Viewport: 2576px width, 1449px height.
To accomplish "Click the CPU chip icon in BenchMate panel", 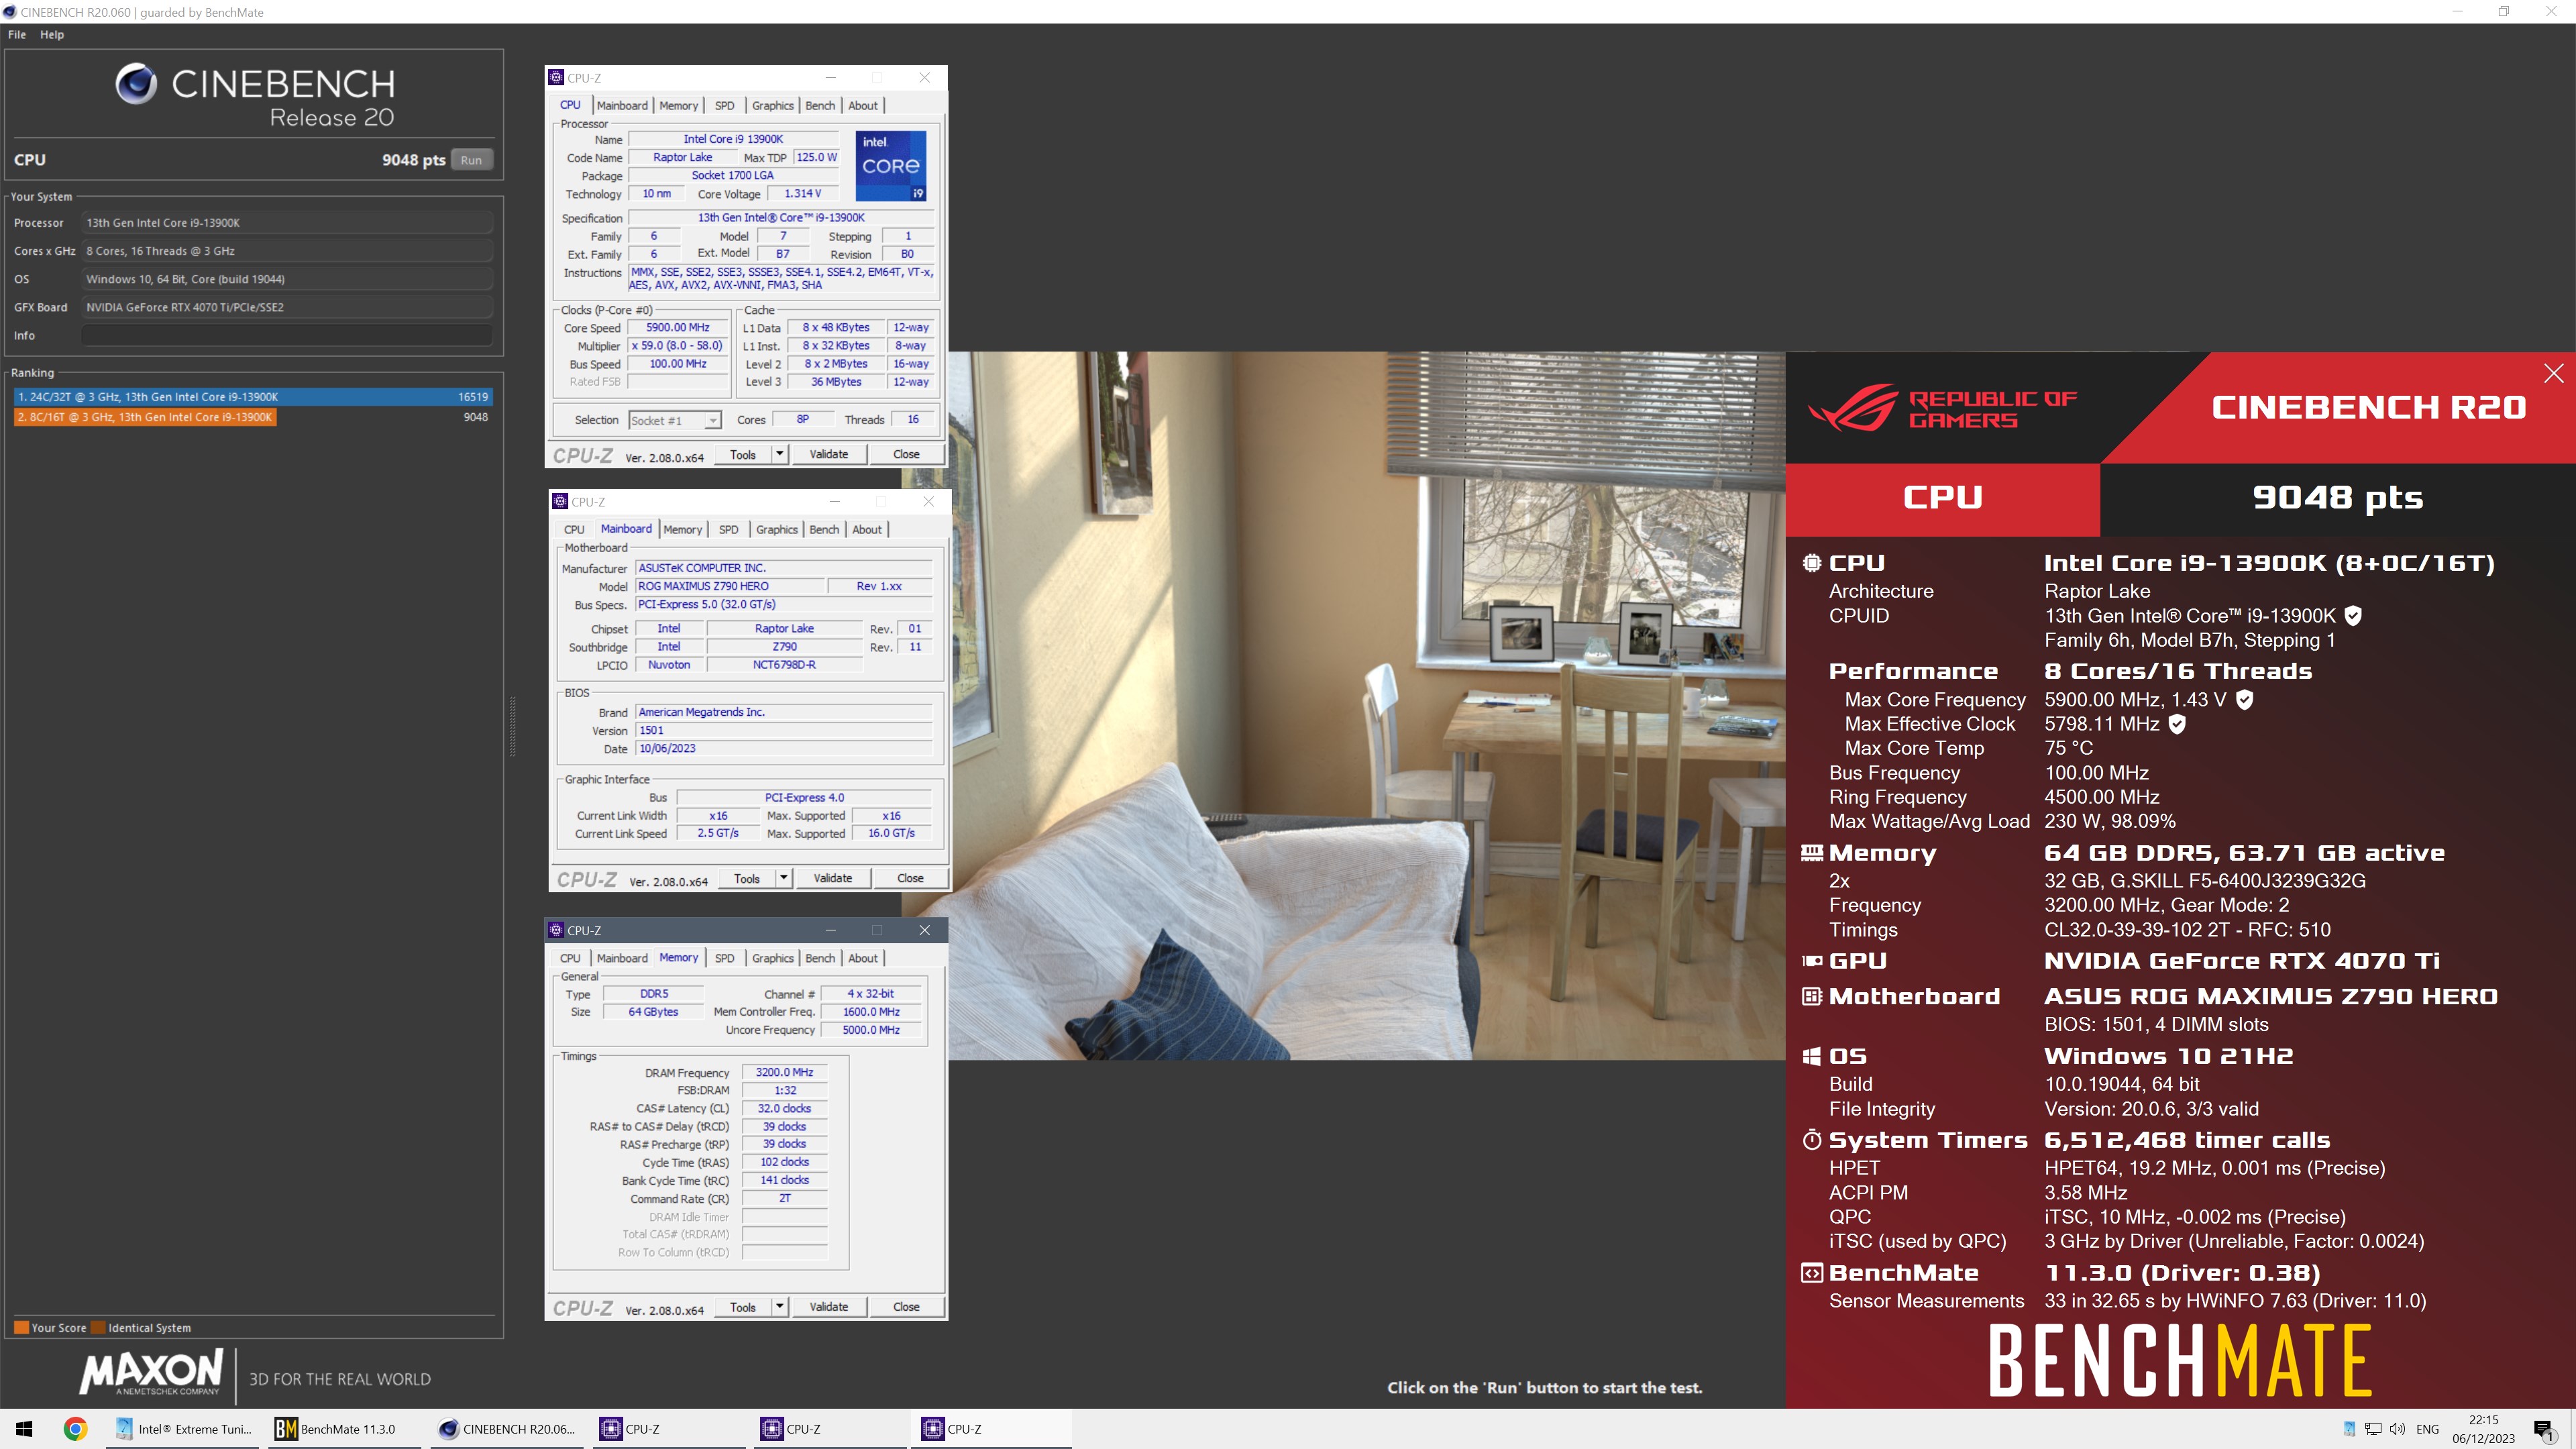I will pos(1811,563).
